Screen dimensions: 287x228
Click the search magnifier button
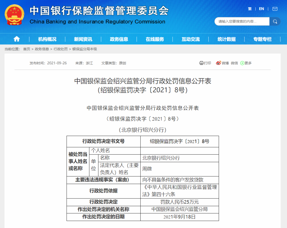275,22
